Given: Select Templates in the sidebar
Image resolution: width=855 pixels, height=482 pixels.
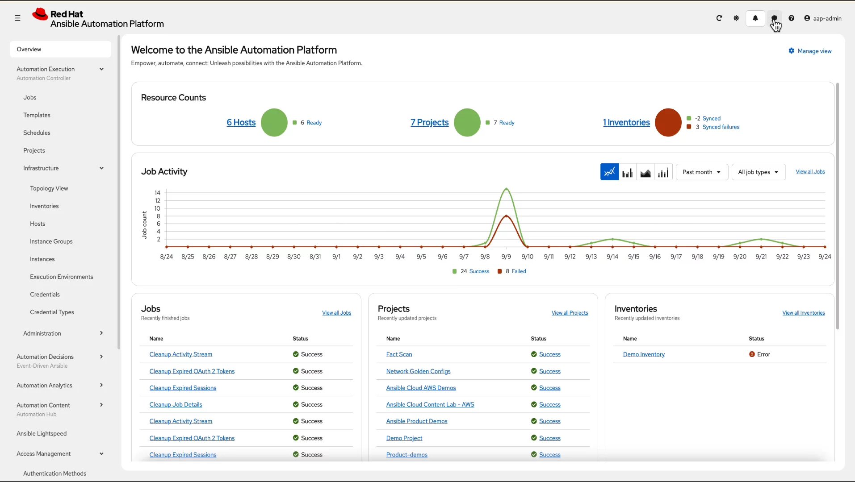Looking at the screenshot, I should coord(37,115).
